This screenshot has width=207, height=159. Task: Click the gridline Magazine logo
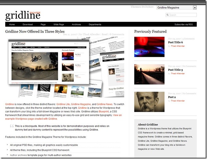click(x=23, y=15)
